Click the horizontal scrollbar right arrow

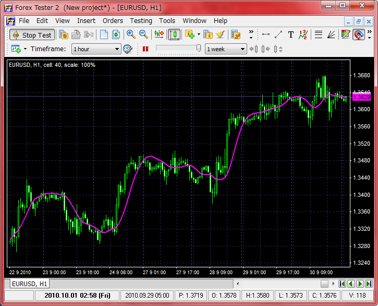334,284
